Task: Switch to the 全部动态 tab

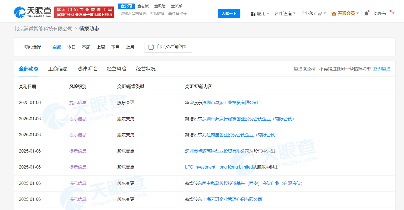Action: point(29,69)
